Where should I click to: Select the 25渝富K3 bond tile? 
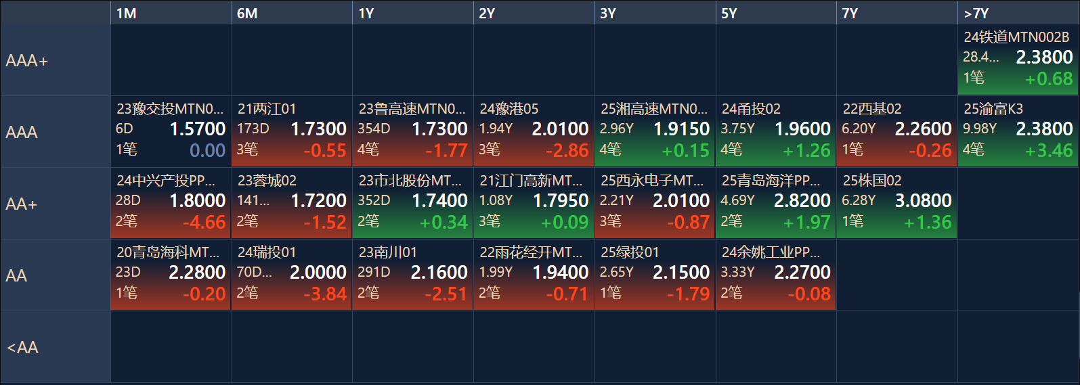(1018, 132)
